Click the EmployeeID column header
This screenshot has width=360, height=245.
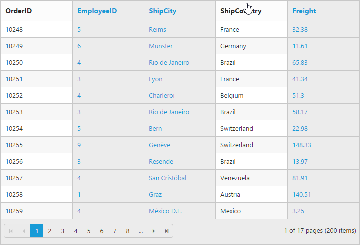pos(97,11)
